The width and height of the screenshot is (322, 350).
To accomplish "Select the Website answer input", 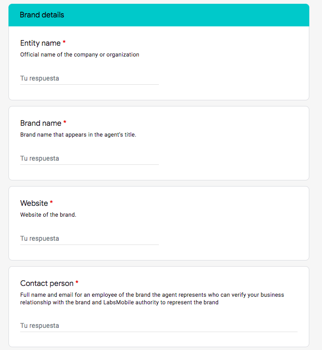I will pyautogui.click(x=89, y=239).
